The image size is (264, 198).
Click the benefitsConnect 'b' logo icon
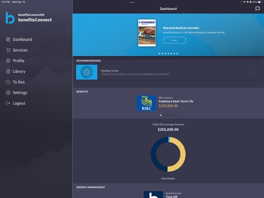[10, 18]
